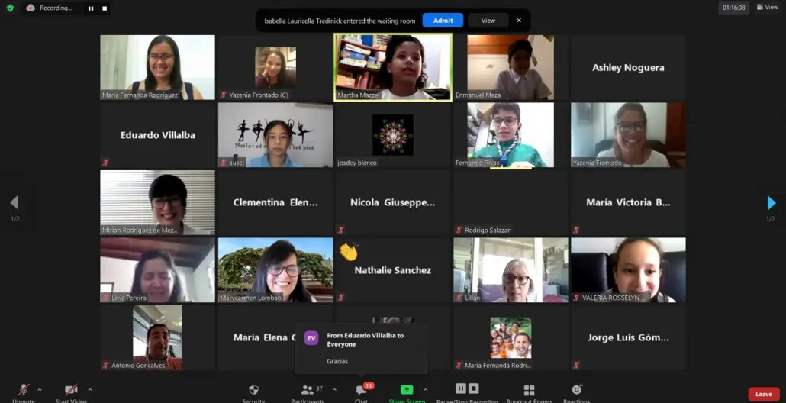Open the Reactions emoji icon
This screenshot has width=786, height=403.
[x=577, y=389]
